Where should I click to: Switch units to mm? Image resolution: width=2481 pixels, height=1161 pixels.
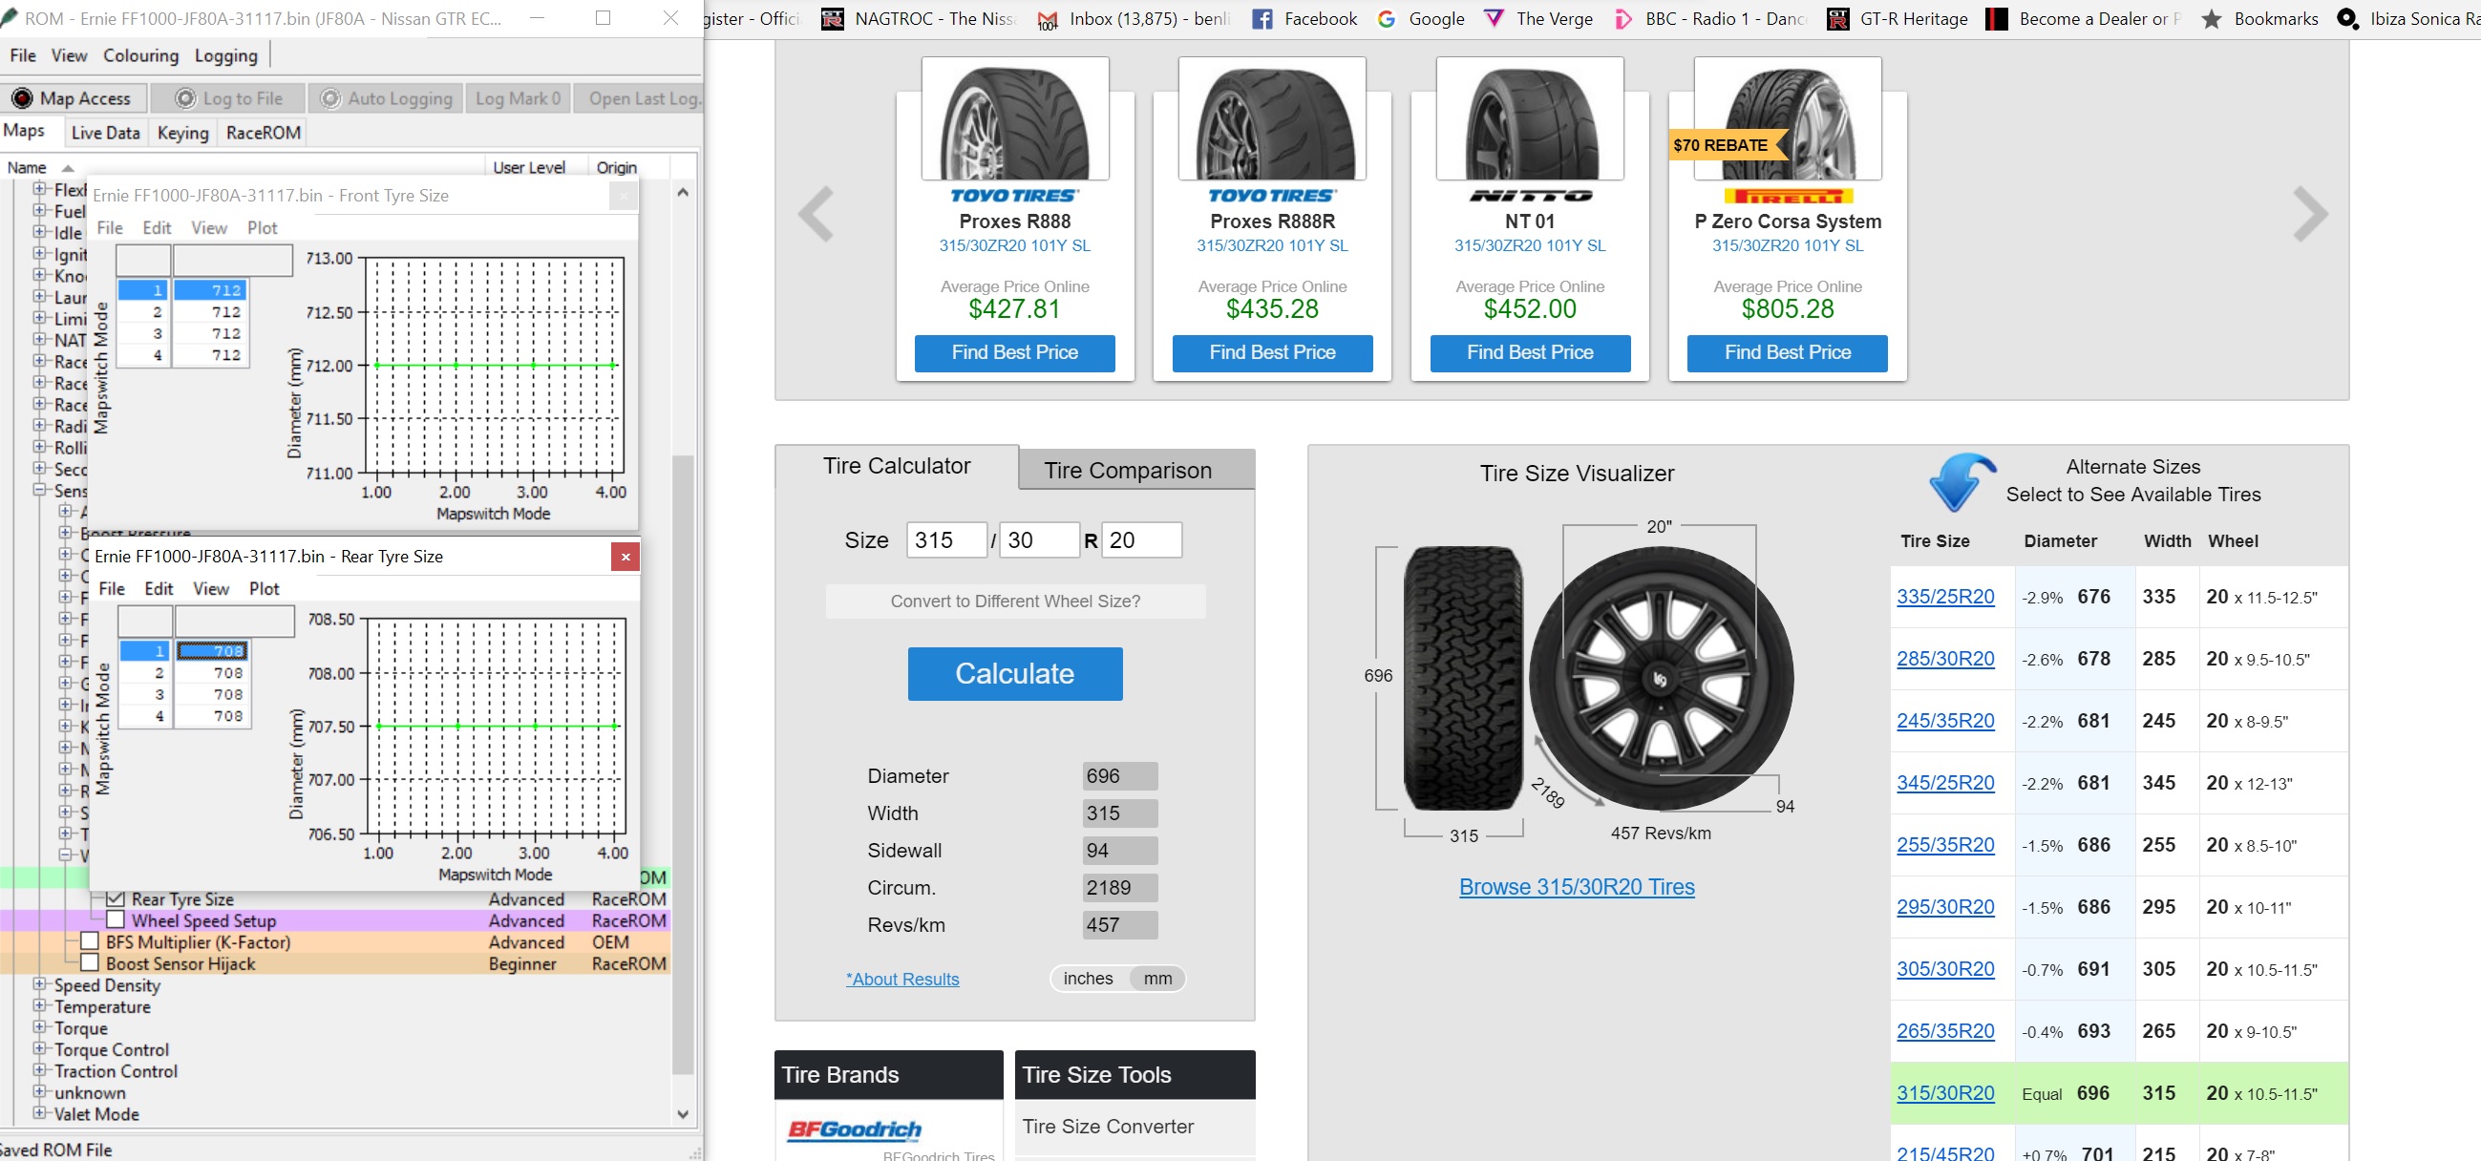[x=1156, y=978]
